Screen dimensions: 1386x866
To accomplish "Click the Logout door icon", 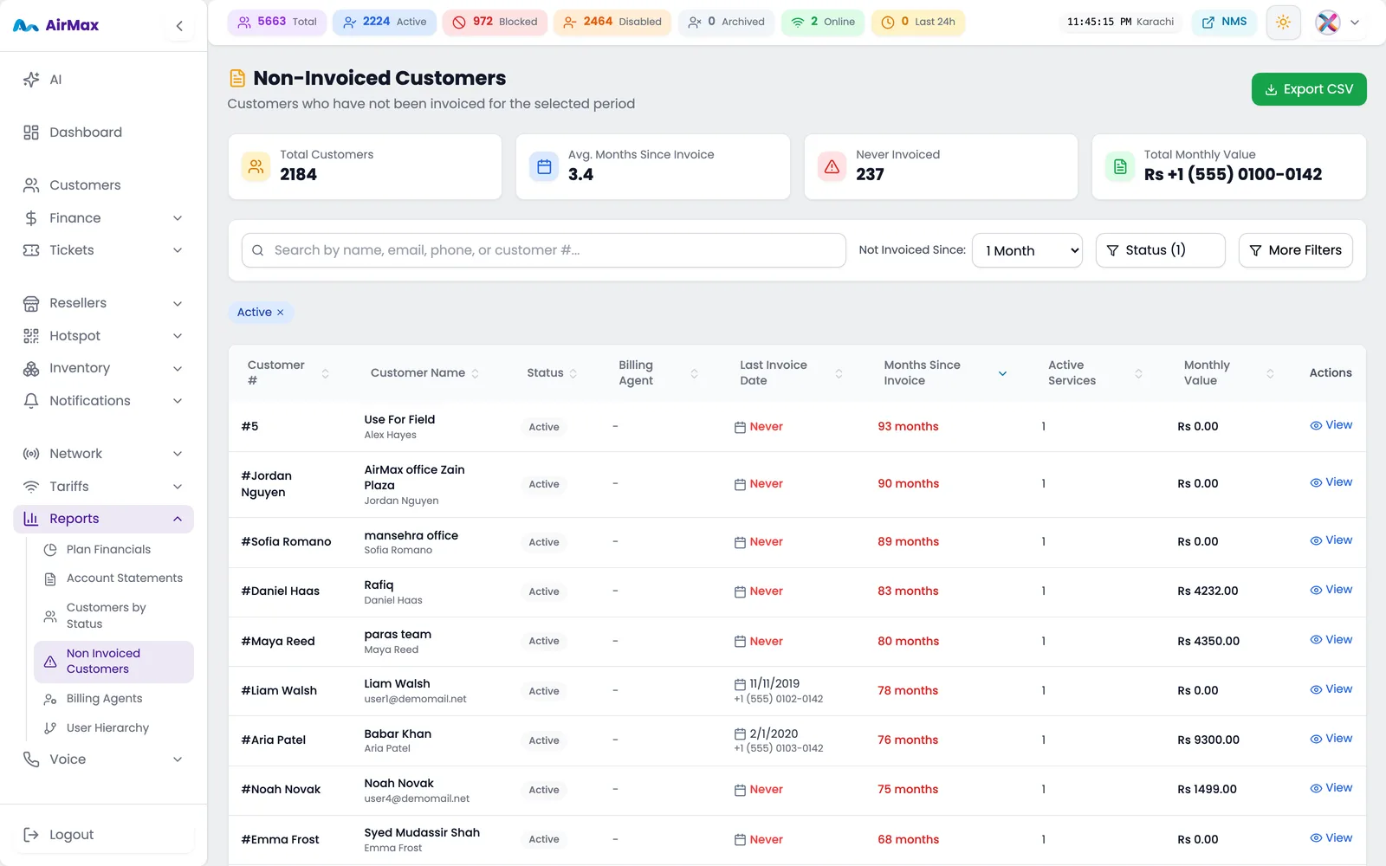I will 31,835.
